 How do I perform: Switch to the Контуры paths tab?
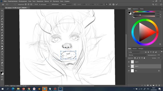point(141,49)
